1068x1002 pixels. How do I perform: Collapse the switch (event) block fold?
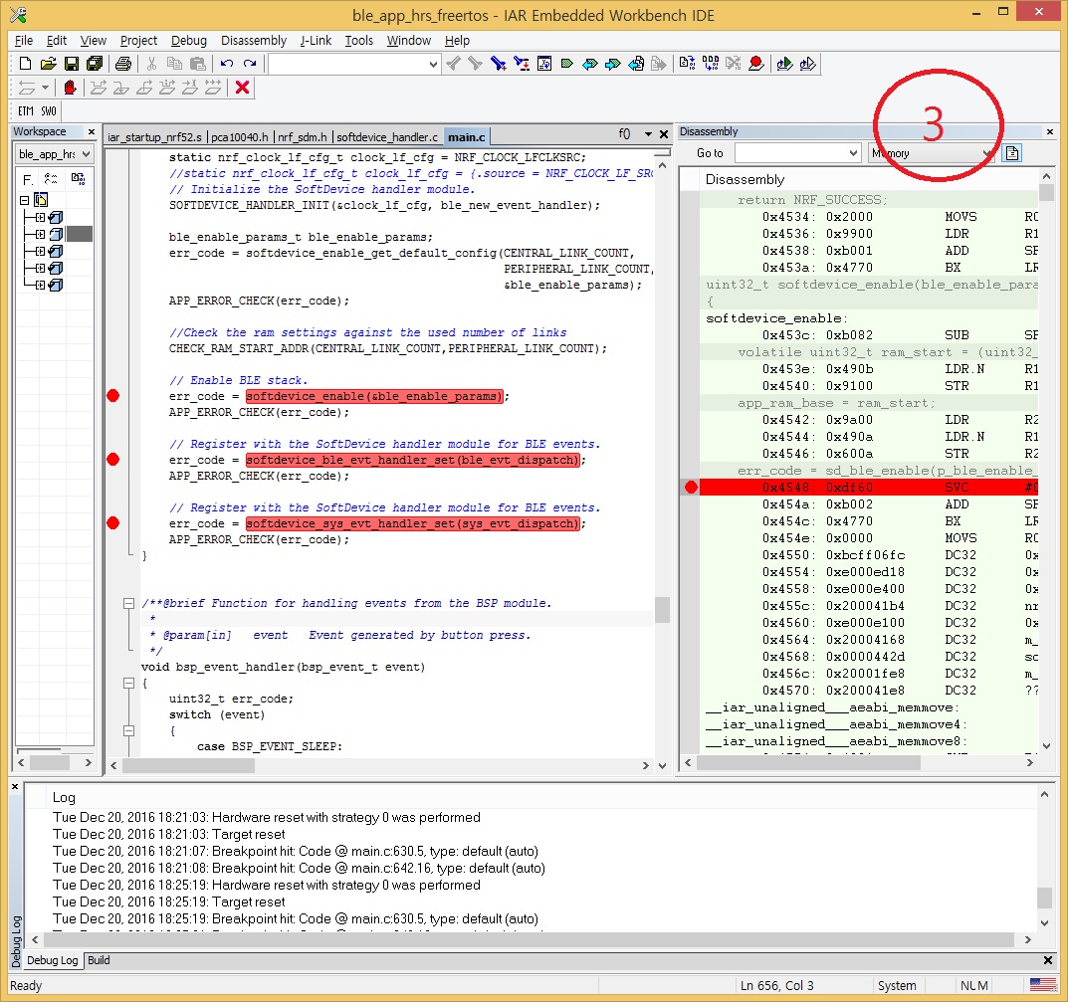coord(128,731)
